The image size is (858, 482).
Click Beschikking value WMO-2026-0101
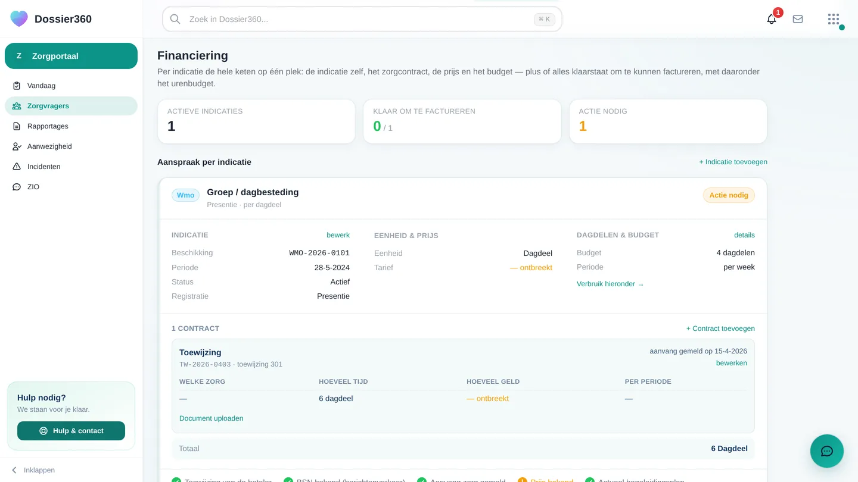pyautogui.click(x=319, y=253)
